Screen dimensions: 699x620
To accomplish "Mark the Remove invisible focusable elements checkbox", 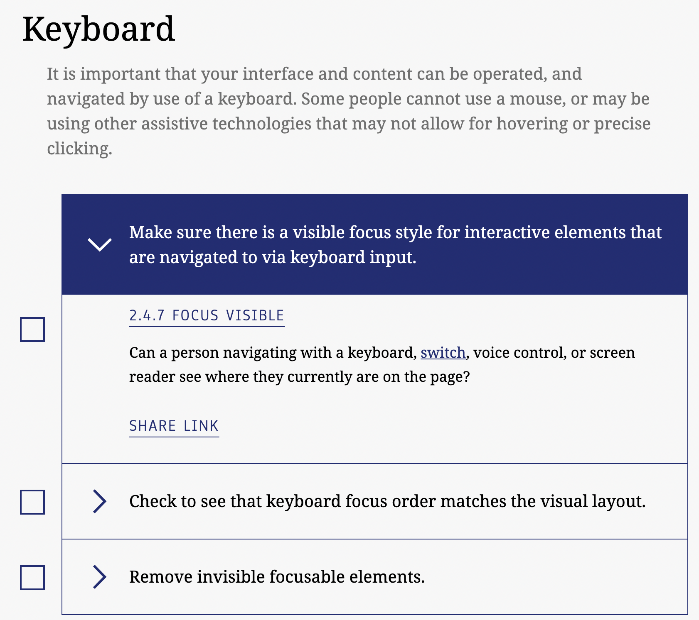I will tap(32, 578).
